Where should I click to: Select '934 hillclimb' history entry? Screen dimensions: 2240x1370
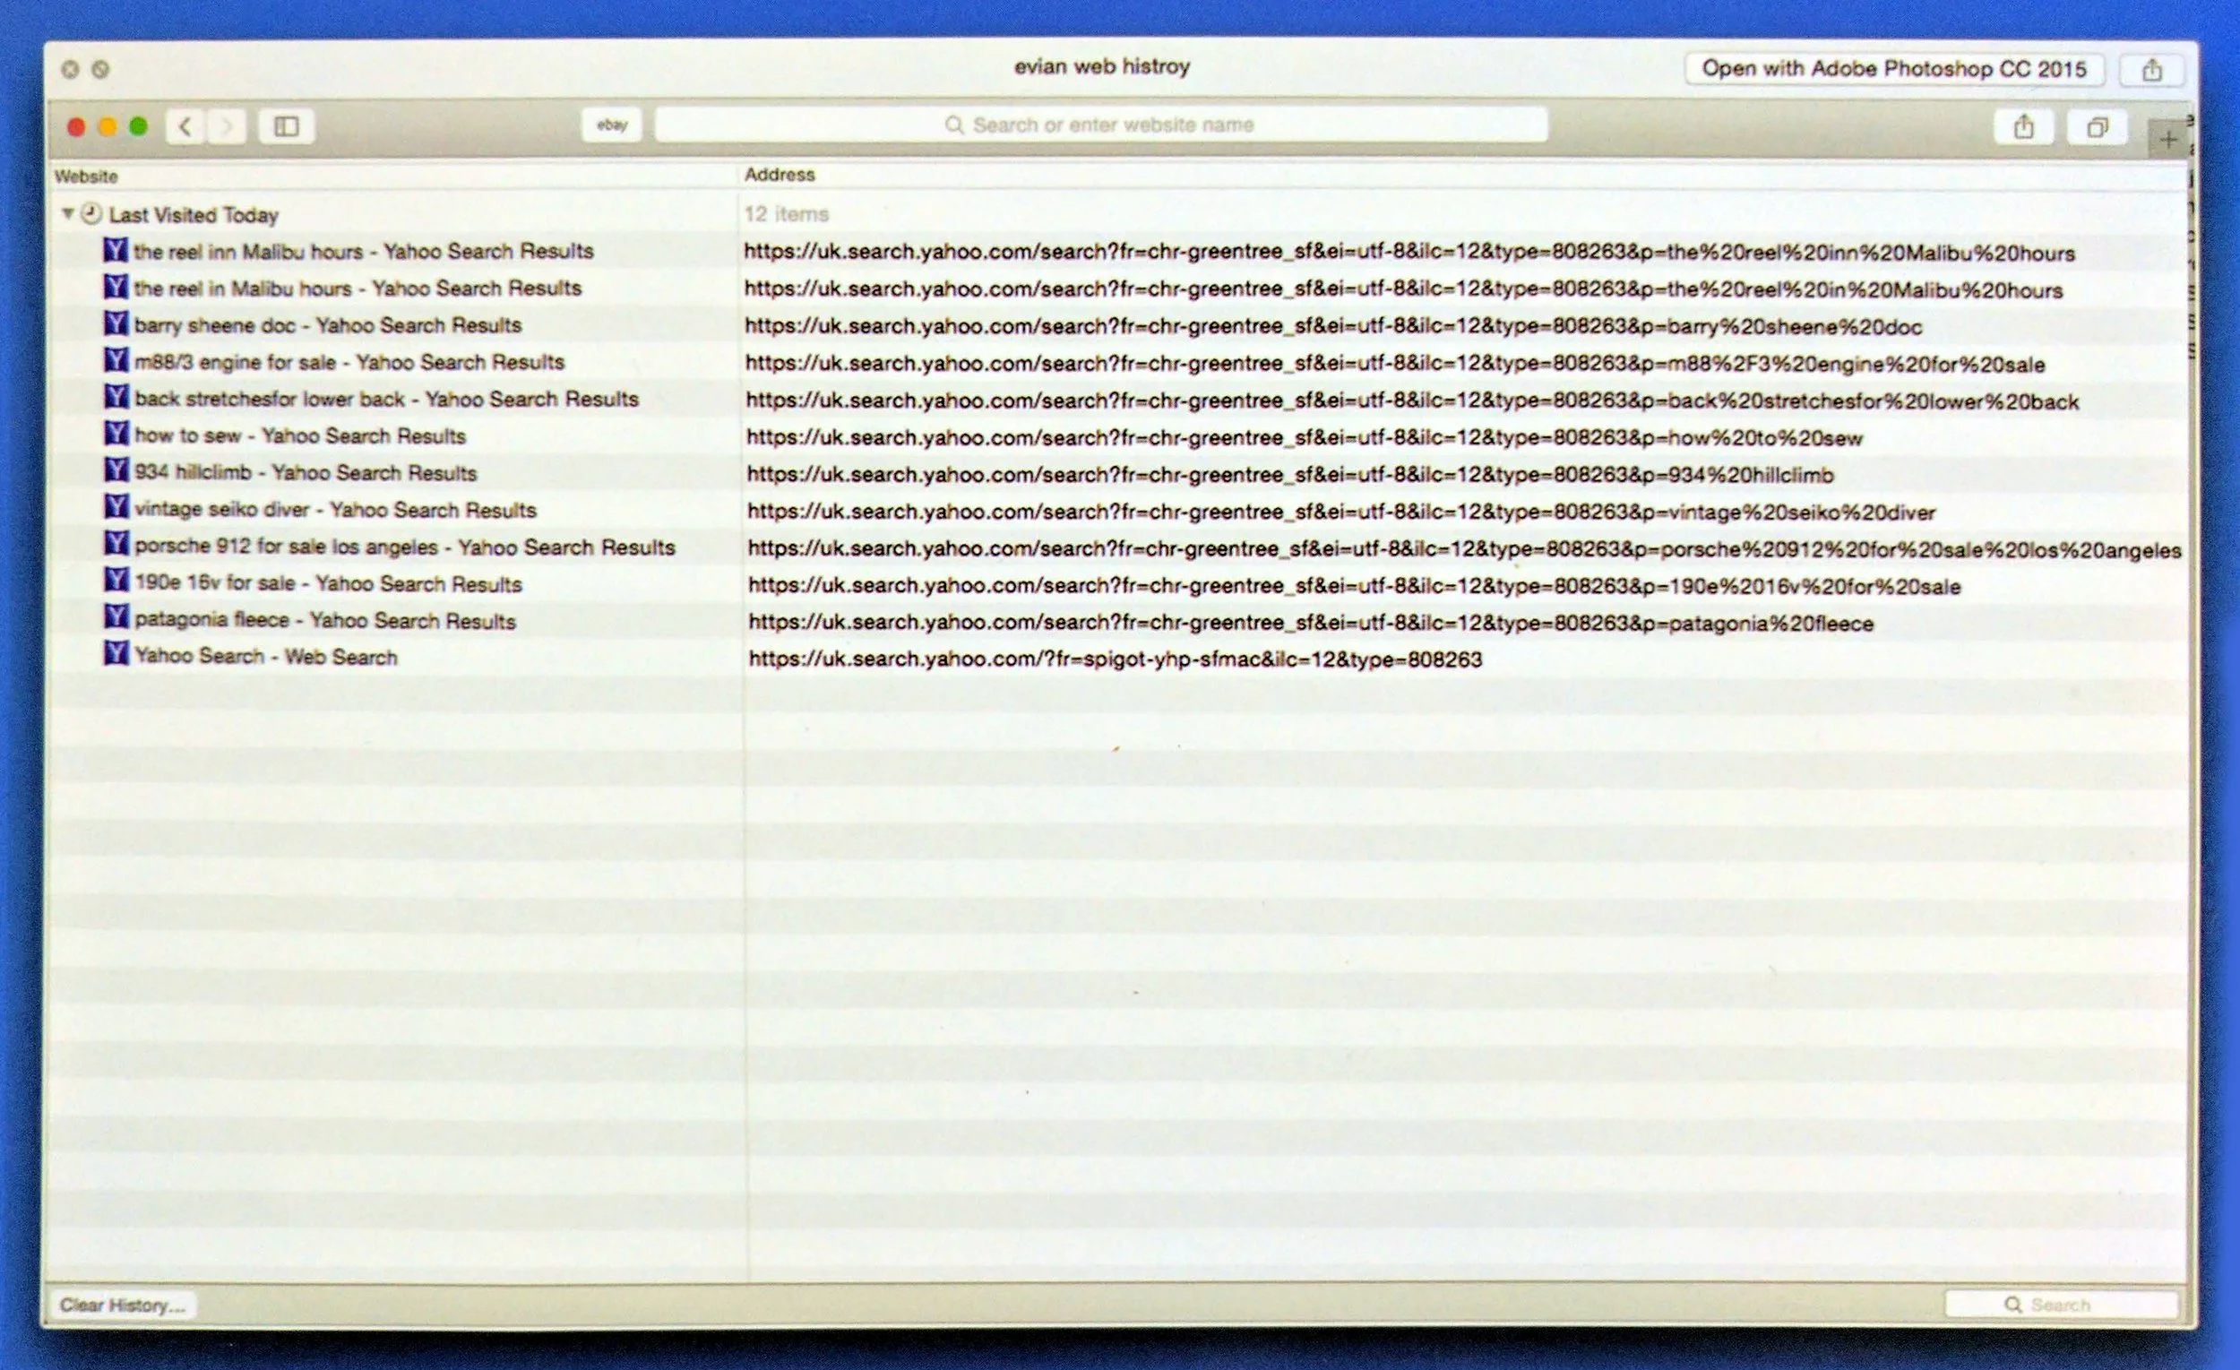click(x=306, y=473)
